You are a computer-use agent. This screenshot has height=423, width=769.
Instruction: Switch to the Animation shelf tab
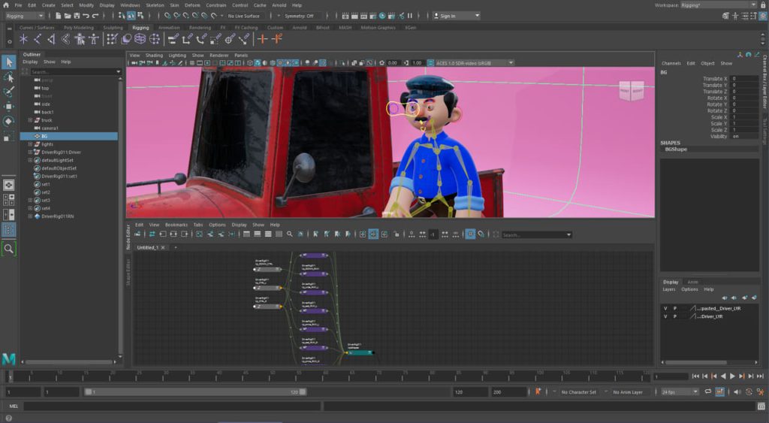tap(169, 28)
